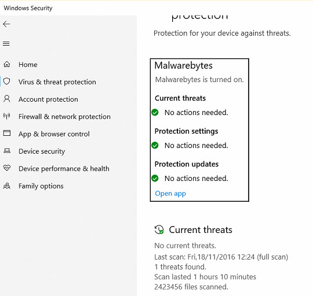Open Device security page

(42, 151)
